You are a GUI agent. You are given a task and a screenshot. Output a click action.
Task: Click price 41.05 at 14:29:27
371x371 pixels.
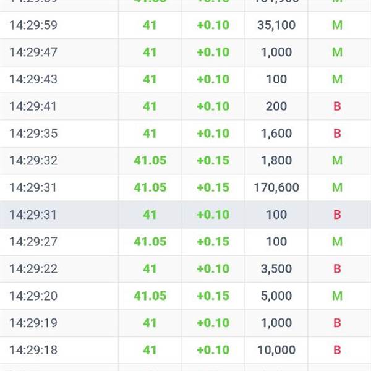(x=150, y=242)
